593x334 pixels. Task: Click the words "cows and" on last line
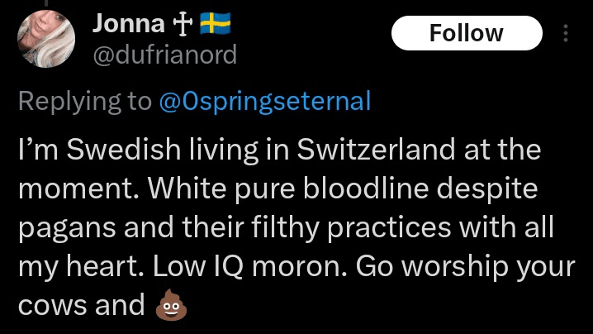coord(81,306)
